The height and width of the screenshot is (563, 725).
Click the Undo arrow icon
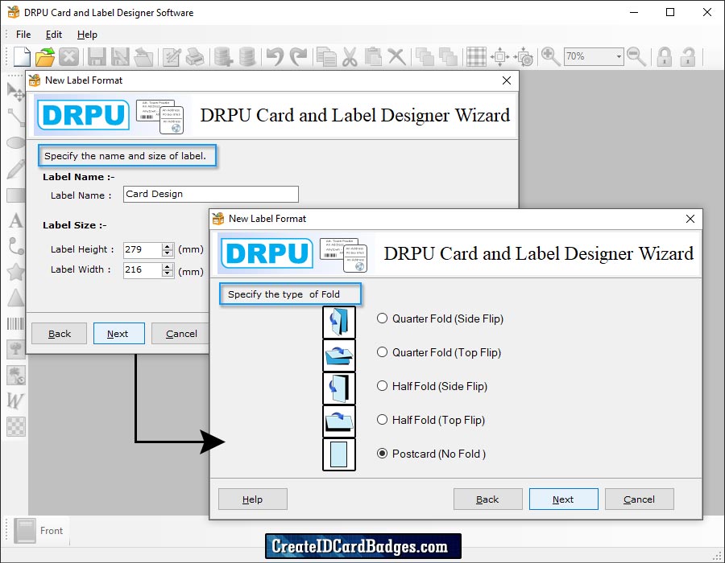click(x=275, y=57)
